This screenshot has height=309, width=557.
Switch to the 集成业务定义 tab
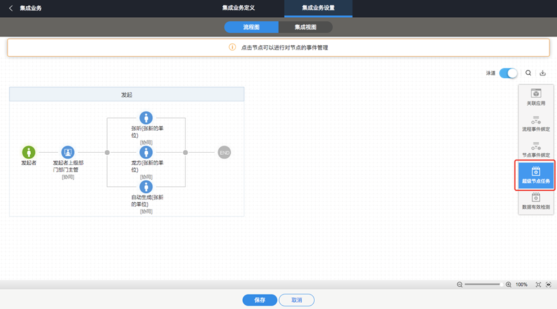(x=238, y=8)
